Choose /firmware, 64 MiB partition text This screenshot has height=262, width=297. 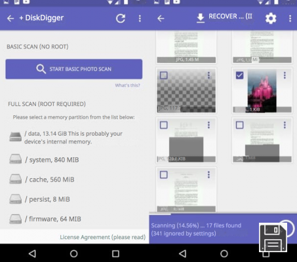52,219
